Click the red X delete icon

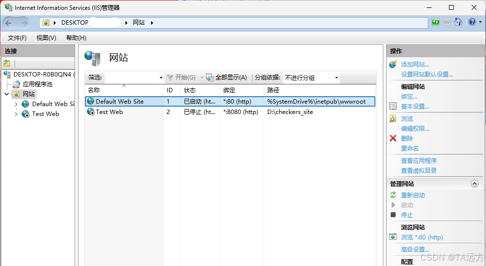(x=393, y=138)
